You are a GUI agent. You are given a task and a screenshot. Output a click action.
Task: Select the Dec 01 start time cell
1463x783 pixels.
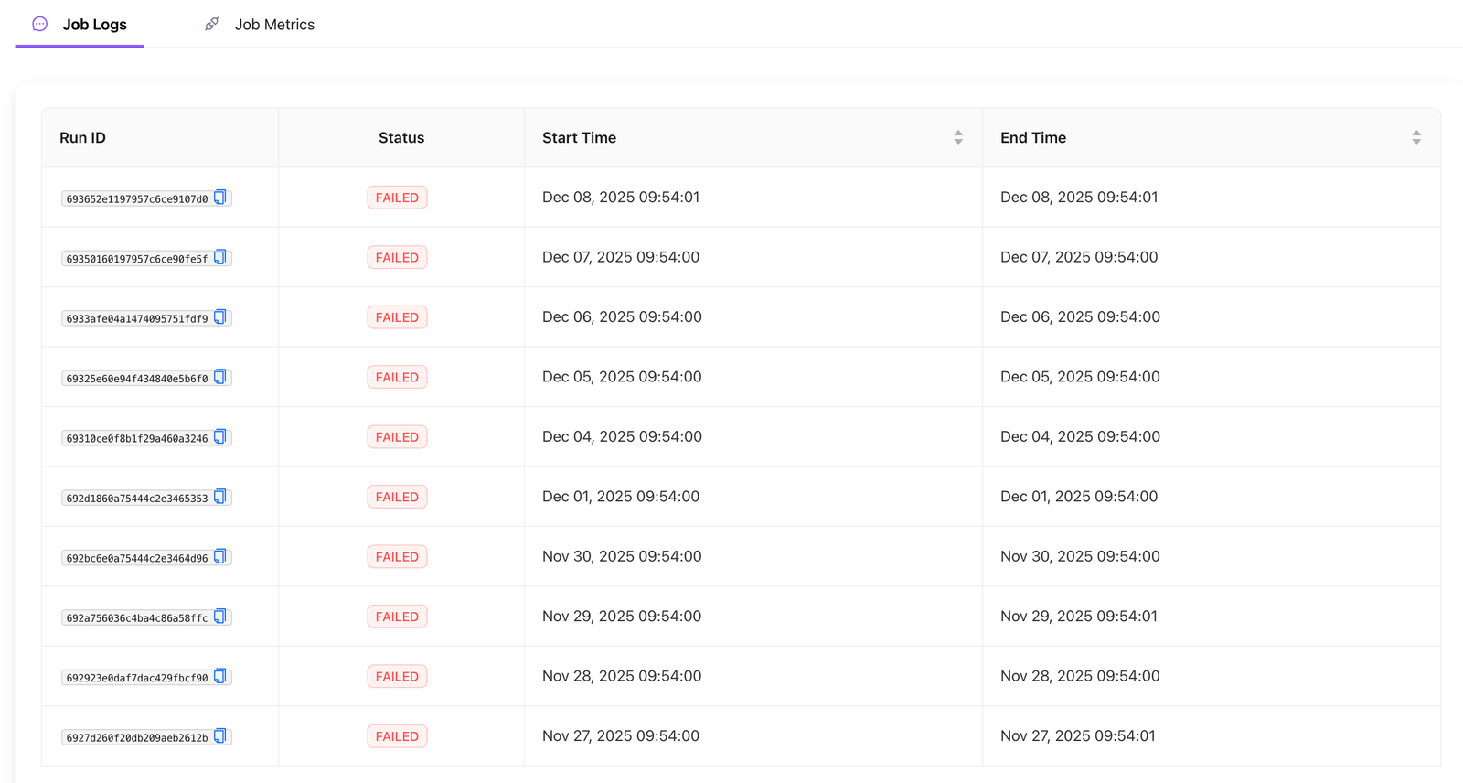click(x=620, y=497)
